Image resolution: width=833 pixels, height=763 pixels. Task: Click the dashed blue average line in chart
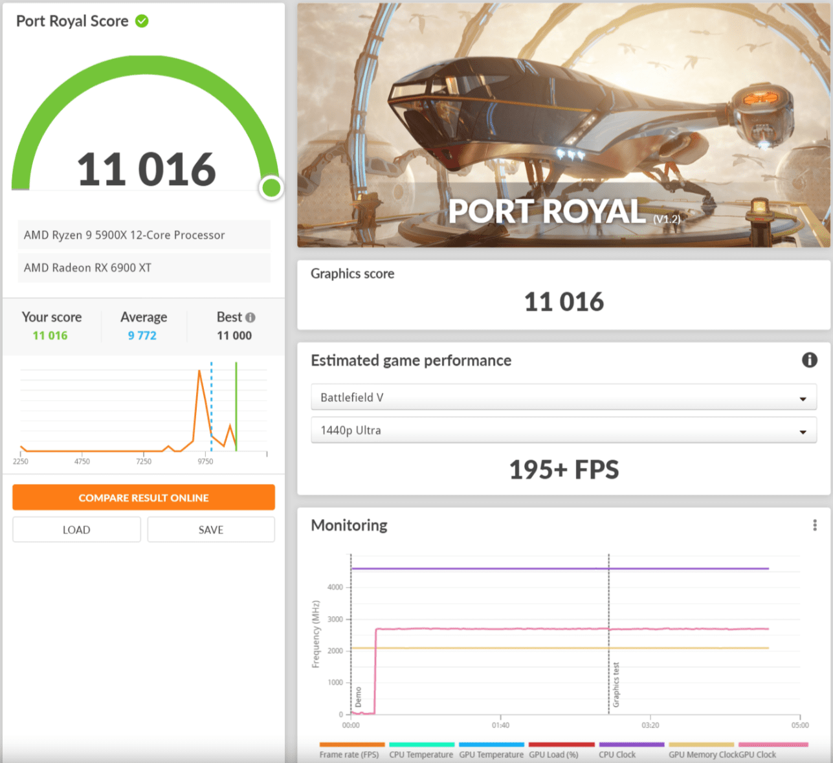211,406
